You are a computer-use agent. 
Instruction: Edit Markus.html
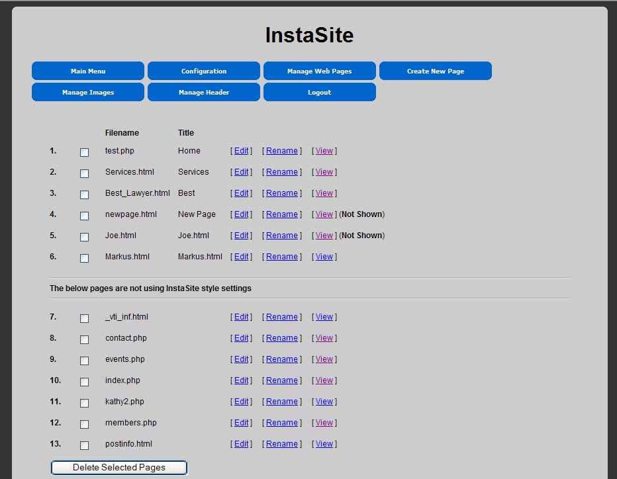click(241, 257)
